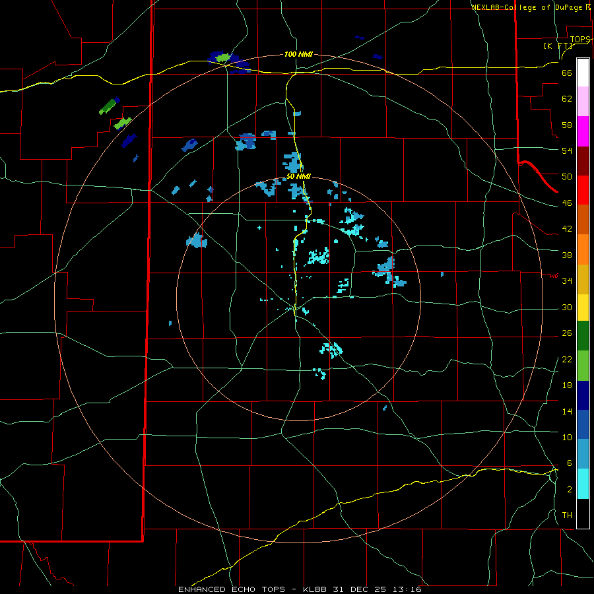The height and width of the screenshot is (594, 594).
Task: Click the white 66 kft legend color
Action: tap(583, 73)
